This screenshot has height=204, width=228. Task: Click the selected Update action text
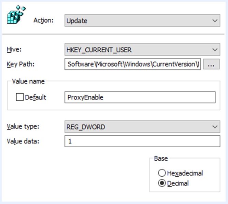tap(77, 21)
